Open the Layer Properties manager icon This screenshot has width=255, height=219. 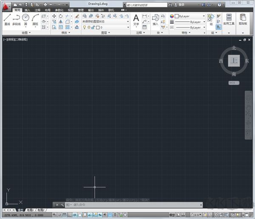[x=85, y=16]
